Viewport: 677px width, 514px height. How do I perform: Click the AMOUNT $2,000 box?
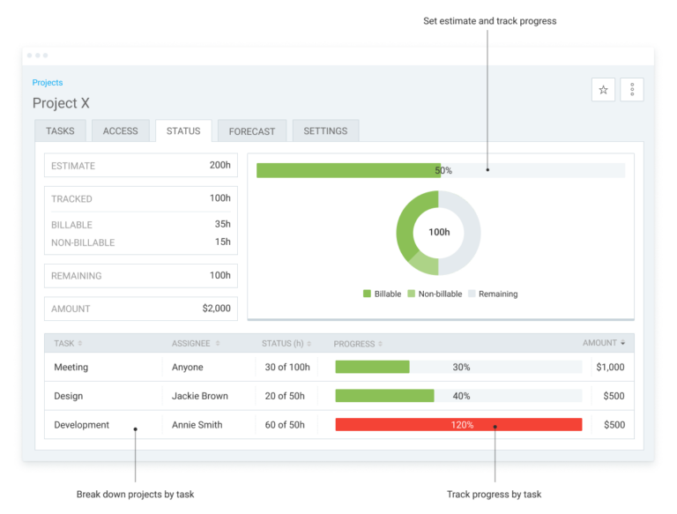(141, 309)
